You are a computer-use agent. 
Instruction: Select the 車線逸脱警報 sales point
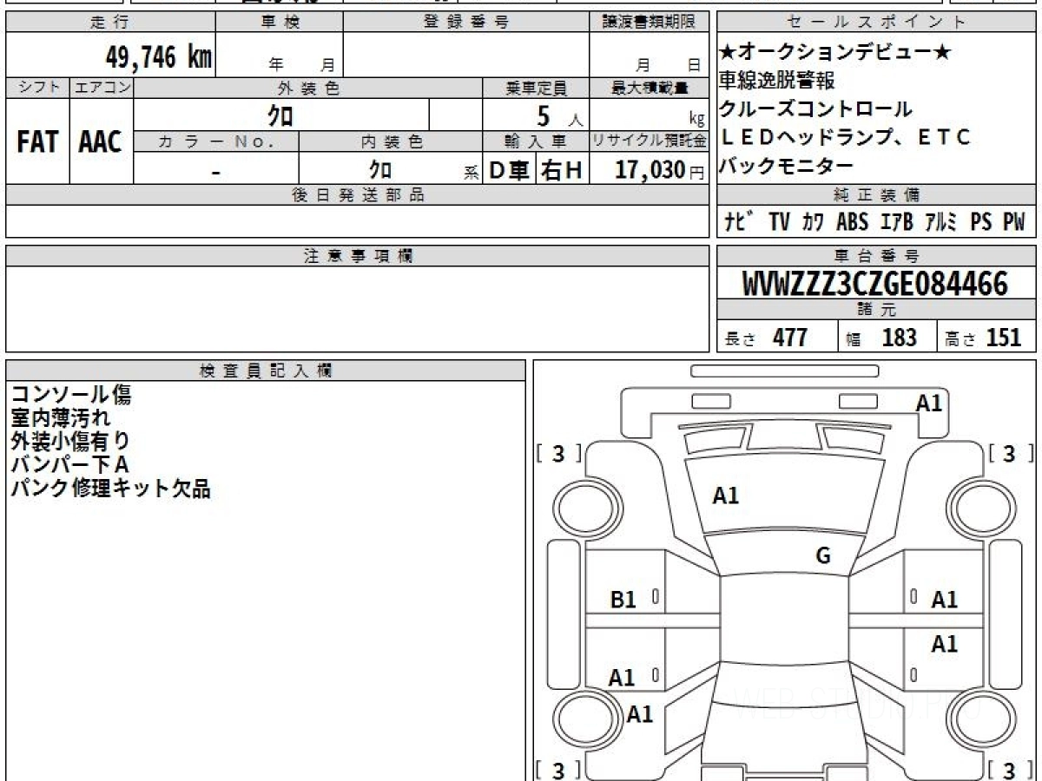point(777,81)
